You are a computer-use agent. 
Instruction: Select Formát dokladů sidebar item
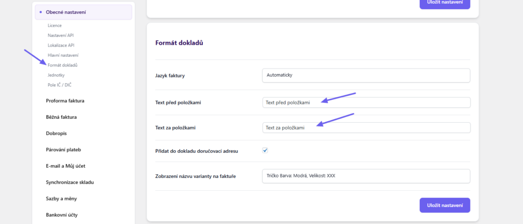(x=62, y=65)
